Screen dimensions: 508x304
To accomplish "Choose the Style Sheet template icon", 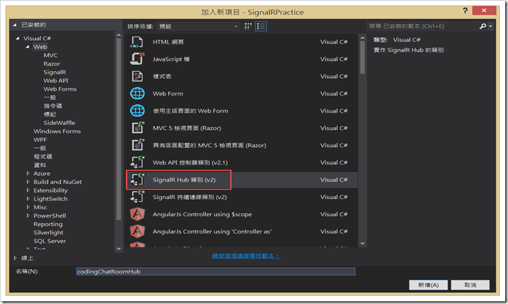I will click(137, 76).
